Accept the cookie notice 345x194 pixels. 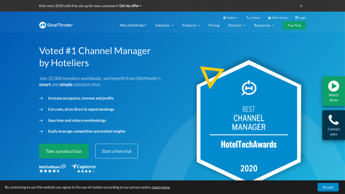pos(328,187)
